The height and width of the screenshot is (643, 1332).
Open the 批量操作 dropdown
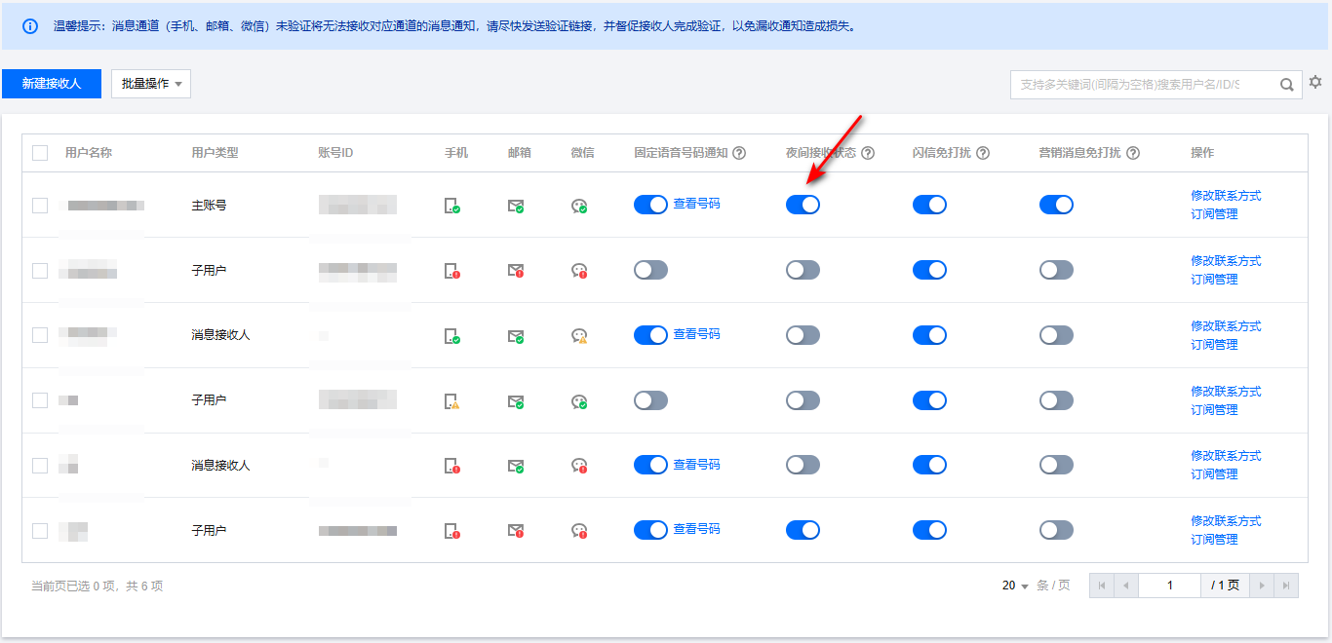[x=151, y=84]
